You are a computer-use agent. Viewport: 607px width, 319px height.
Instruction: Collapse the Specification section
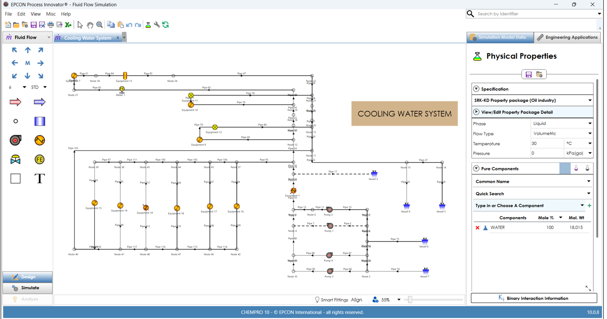click(x=476, y=89)
